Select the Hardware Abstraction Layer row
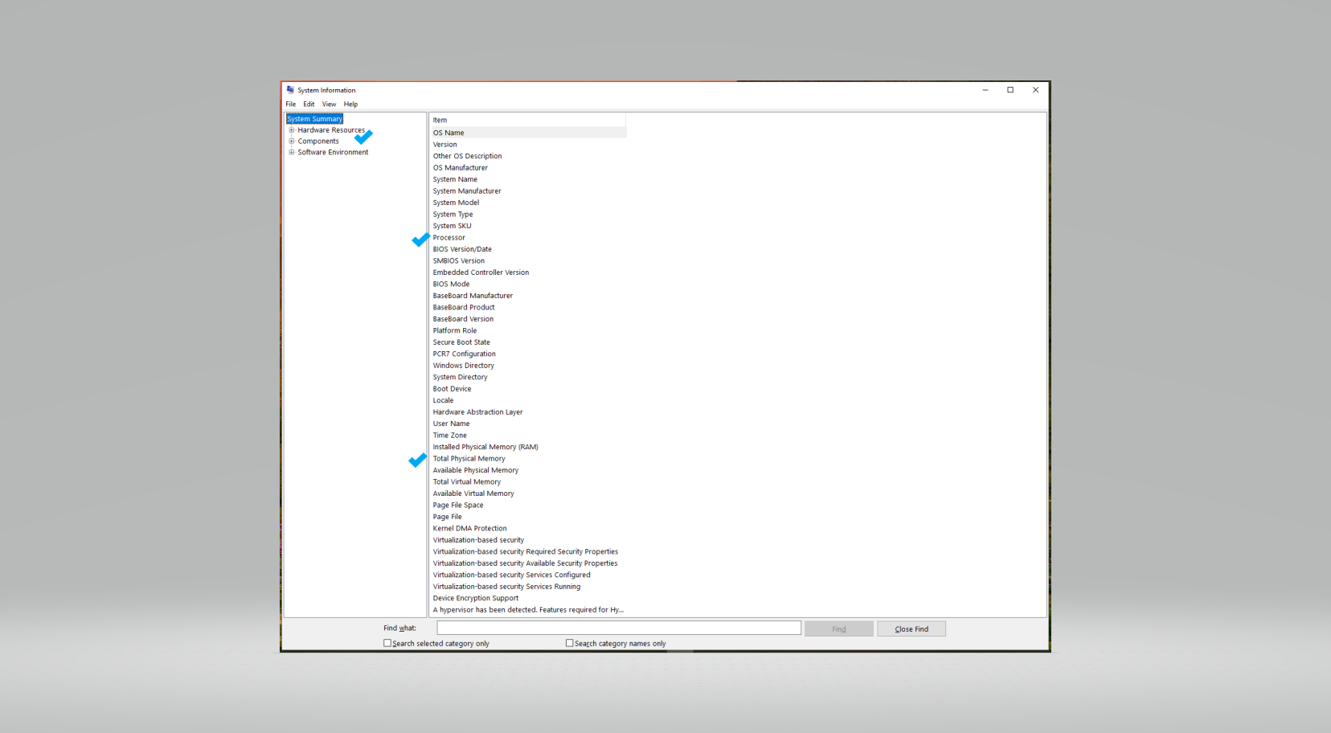 (x=528, y=413)
